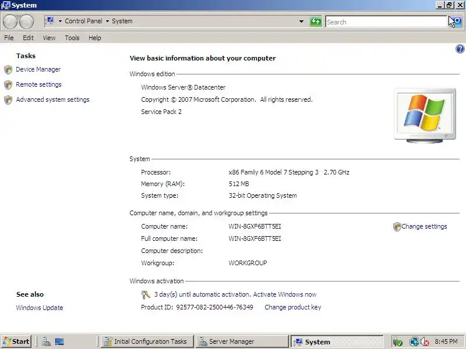The height and width of the screenshot is (349, 466).
Task: Open the address bar history dropdown
Action: (x=301, y=22)
